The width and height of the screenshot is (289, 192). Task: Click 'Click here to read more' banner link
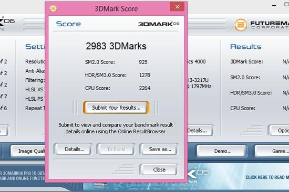[267, 177]
